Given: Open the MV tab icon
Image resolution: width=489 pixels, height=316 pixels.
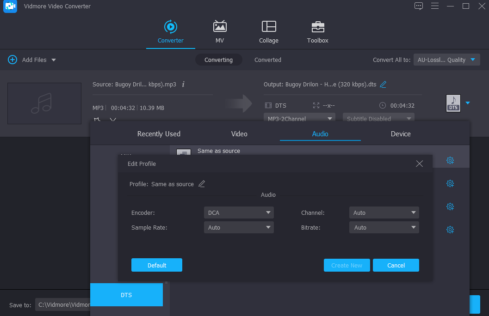Looking at the screenshot, I should [x=220, y=27].
